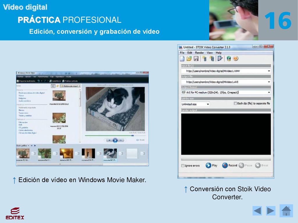Open the Unlimited size dropdown
Image resolution: width=298 pixels, height=223 pixels.
[208, 104]
